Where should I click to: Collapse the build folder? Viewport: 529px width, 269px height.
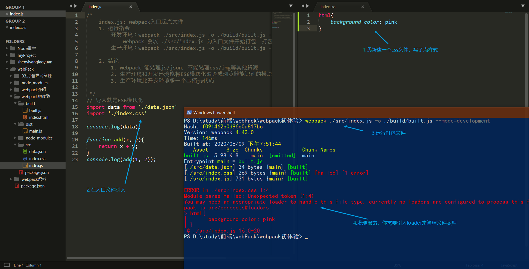pyautogui.click(x=15, y=103)
